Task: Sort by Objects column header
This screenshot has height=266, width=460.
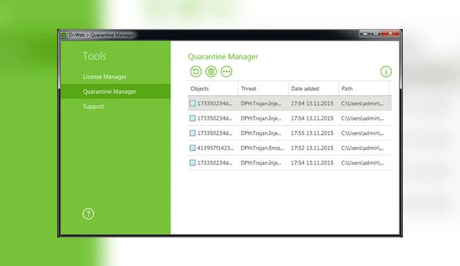Action: [x=213, y=88]
